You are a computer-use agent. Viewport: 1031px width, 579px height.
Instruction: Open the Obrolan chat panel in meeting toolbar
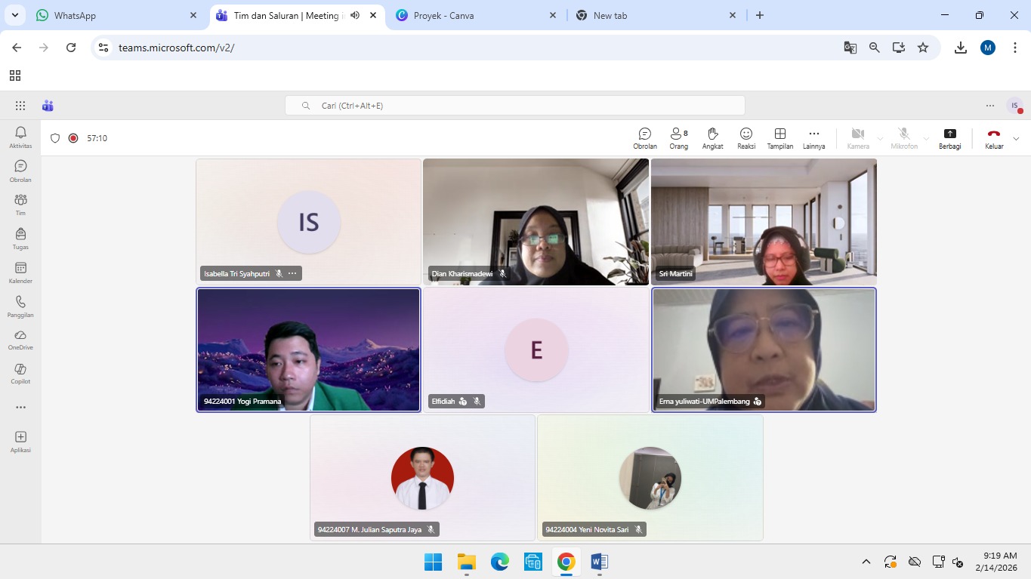click(x=644, y=137)
